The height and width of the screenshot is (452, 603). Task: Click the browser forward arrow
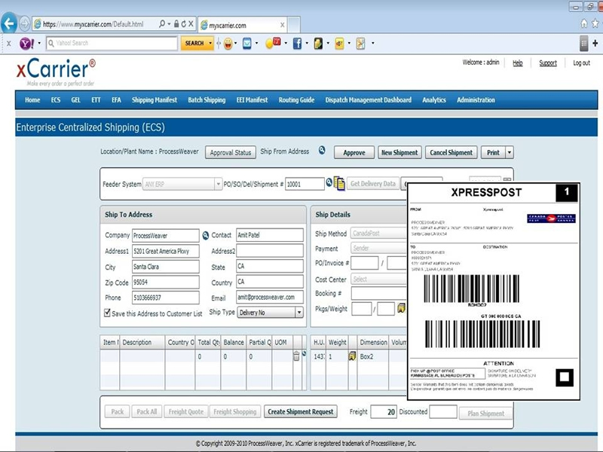coord(24,24)
